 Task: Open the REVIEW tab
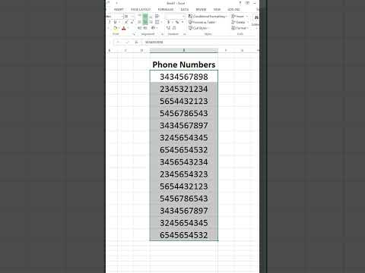tap(201, 9)
